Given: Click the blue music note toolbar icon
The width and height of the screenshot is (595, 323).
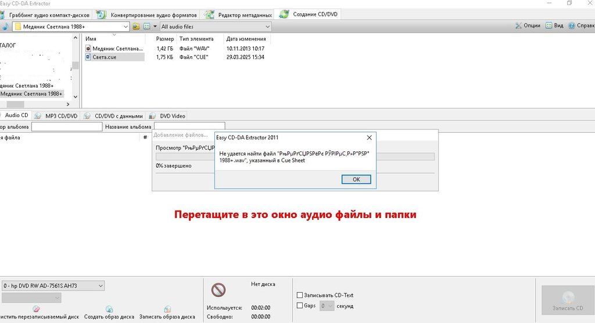Looking at the screenshot, I should pyautogui.click(x=5, y=27).
